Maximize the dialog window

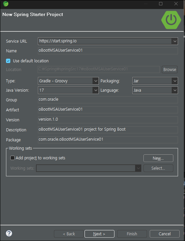tap(161, 4)
